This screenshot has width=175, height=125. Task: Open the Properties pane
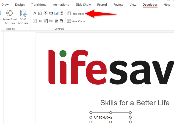(x=76, y=14)
